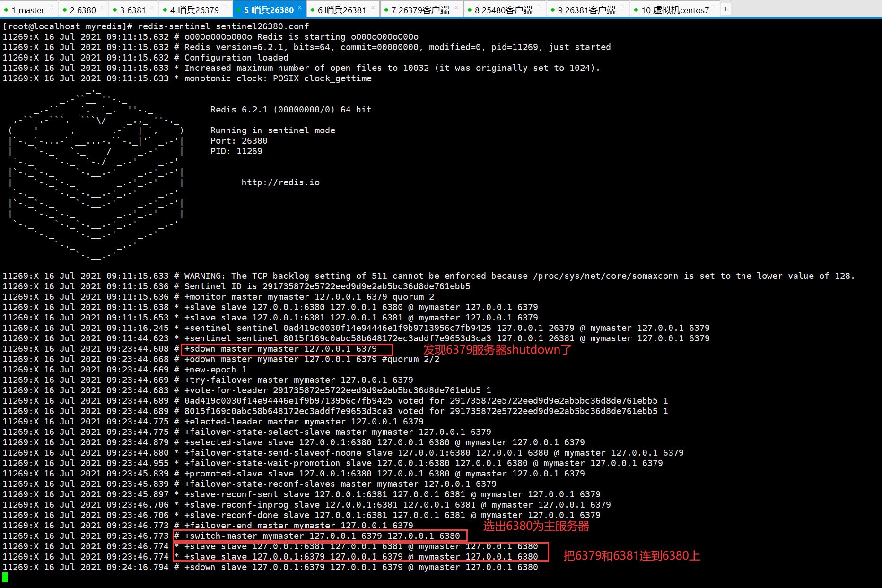Place cursor at the green terminal prompt block

(5, 578)
